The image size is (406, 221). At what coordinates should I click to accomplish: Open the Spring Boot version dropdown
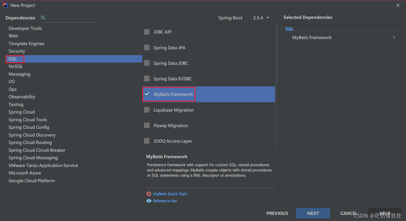click(261, 18)
